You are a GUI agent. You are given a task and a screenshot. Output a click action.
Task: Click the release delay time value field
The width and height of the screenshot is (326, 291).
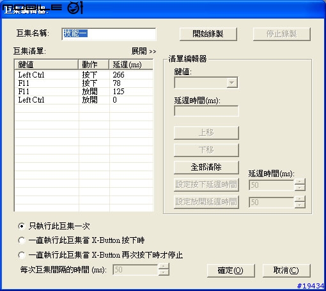272,203
